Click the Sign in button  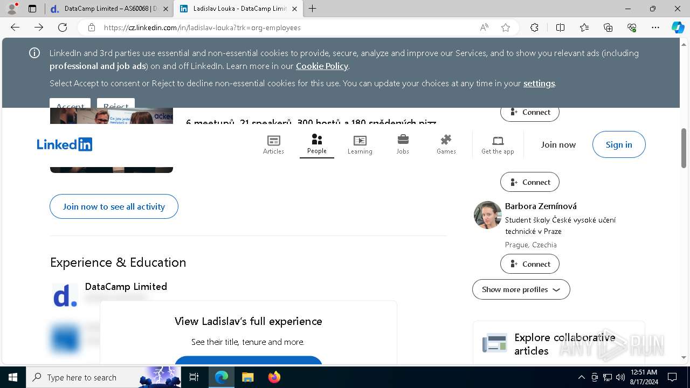(x=619, y=144)
